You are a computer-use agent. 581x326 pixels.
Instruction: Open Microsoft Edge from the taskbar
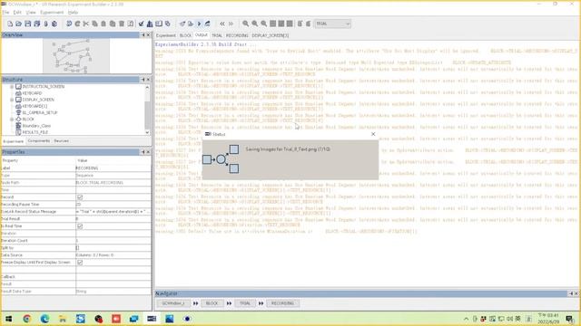(44, 319)
